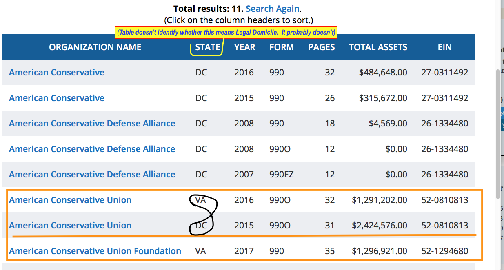The height and width of the screenshot is (270, 504).
Task: Open the 2015 American Conservative filing link
Action: [x=57, y=98]
